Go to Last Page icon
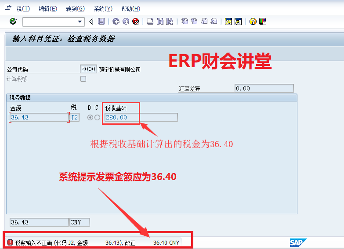 coord(214,22)
